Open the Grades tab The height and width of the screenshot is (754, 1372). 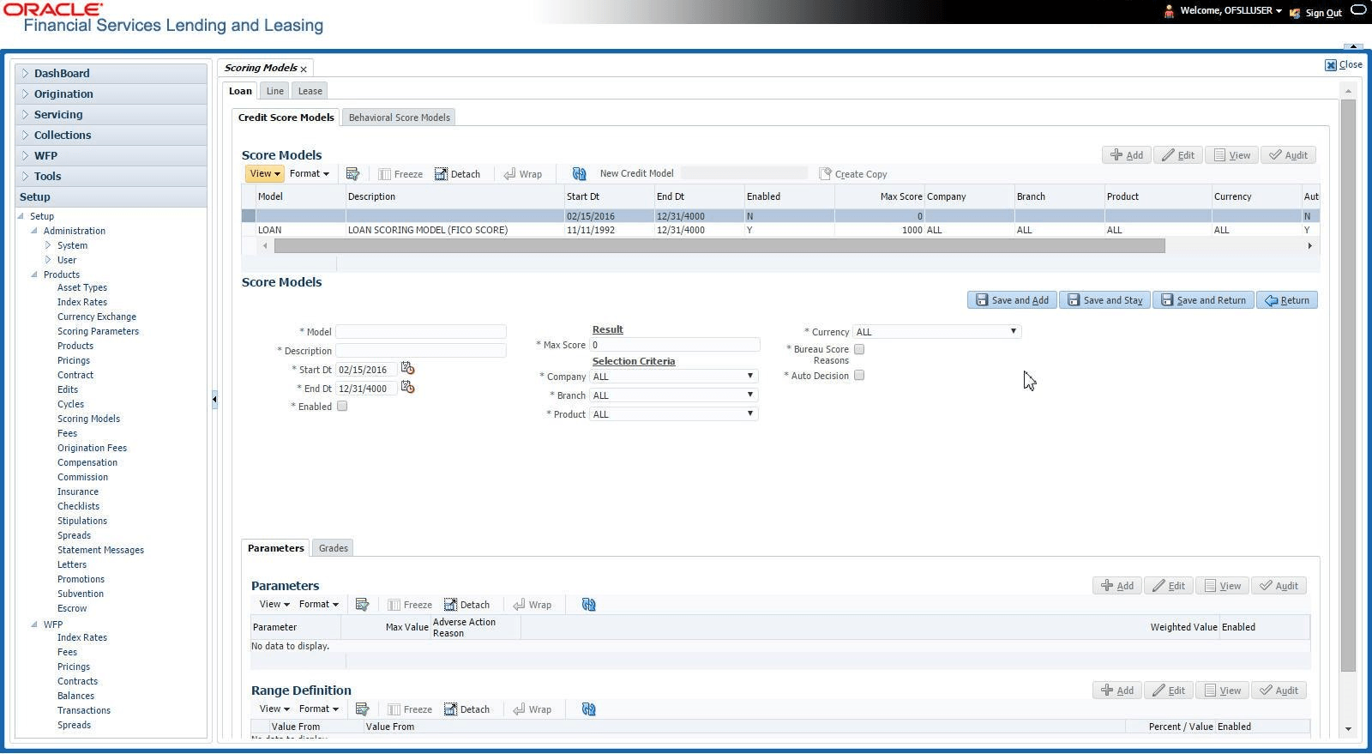333,548
